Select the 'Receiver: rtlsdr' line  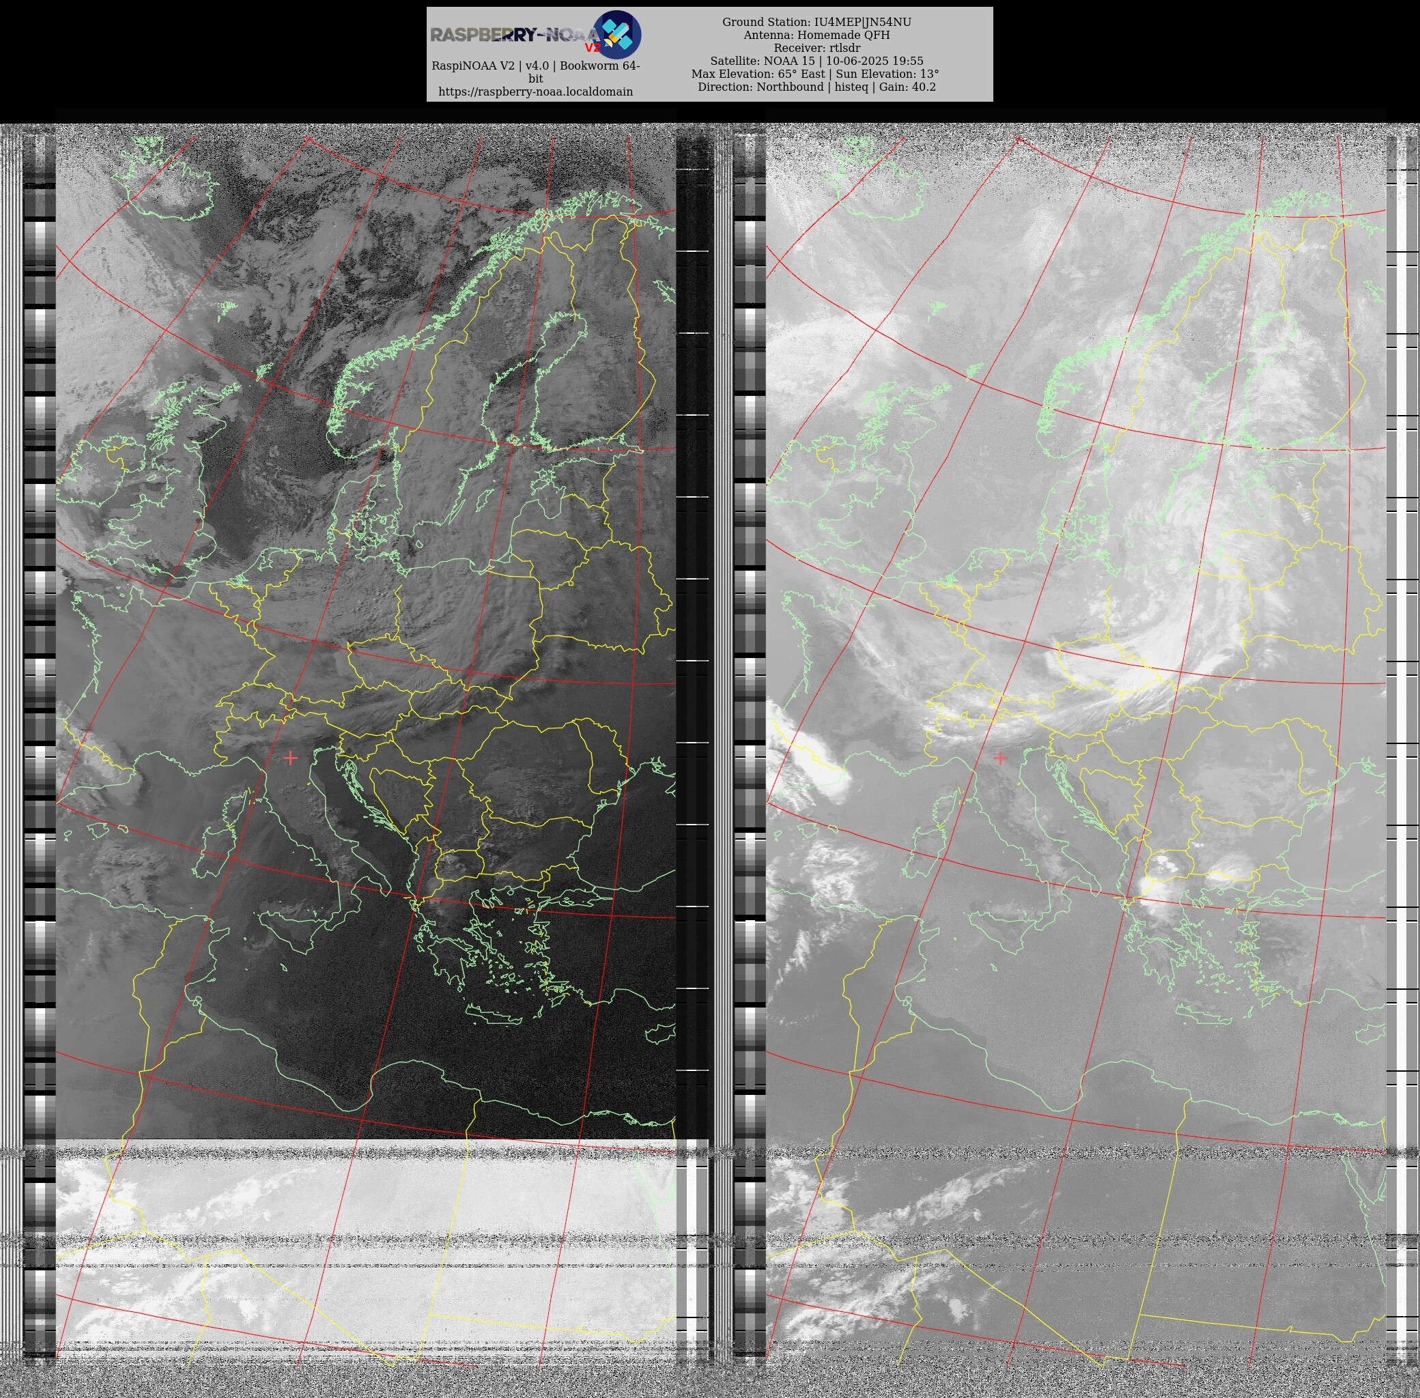click(x=816, y=48)
